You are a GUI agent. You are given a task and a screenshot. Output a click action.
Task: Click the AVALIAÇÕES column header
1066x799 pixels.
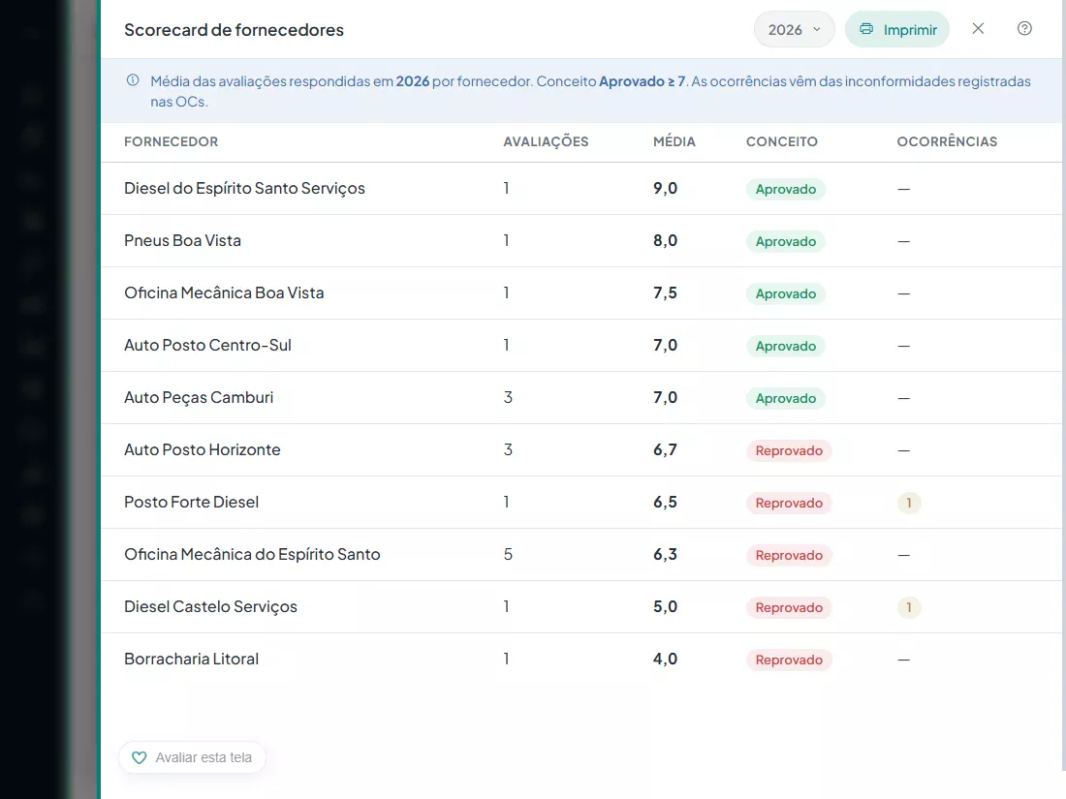click(x=546, y=141)
